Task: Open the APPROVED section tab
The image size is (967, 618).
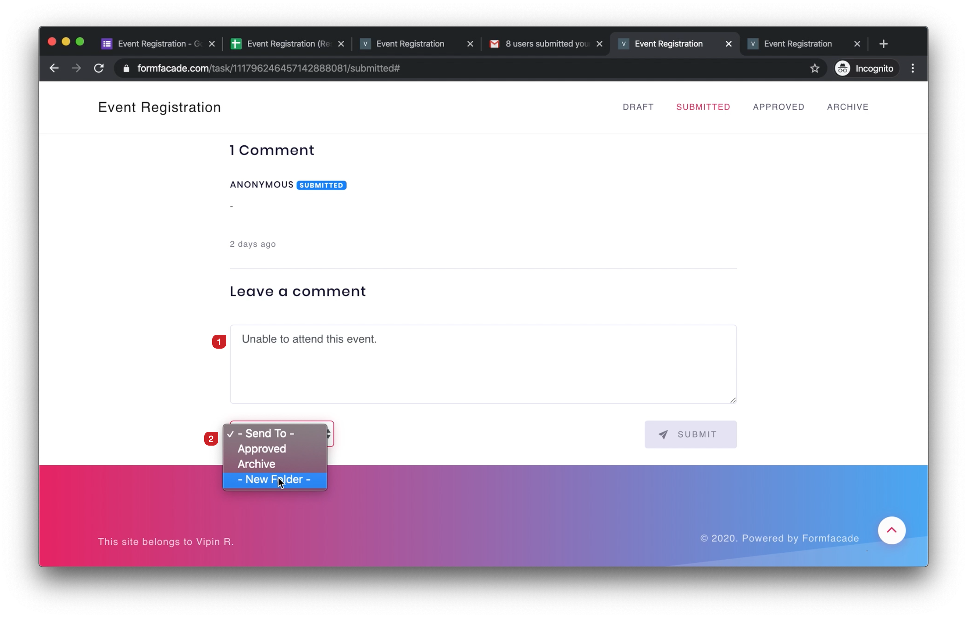Action: click(778, 107)
